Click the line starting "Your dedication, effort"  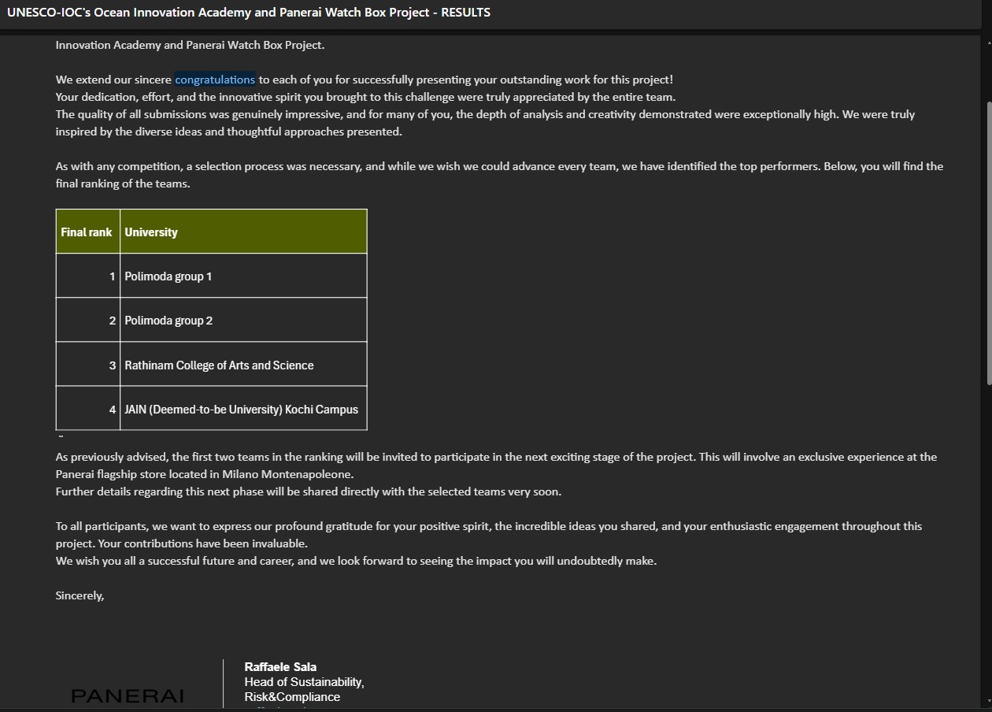coord(365,97)
